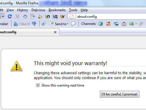Open the Tools menu
Viewport: 146px width, 110px height.
[x=73, y=10]
